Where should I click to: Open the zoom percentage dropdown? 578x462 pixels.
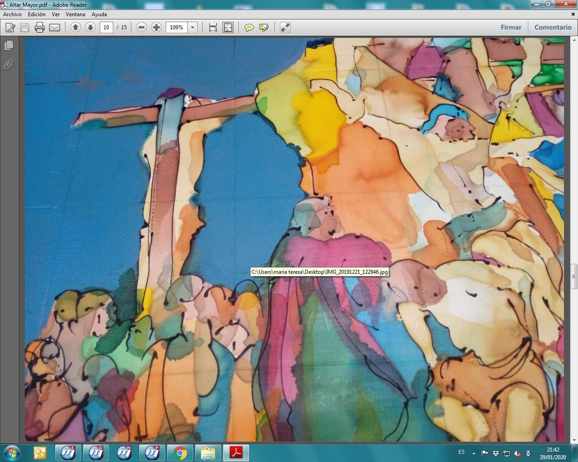coord(193,27)
